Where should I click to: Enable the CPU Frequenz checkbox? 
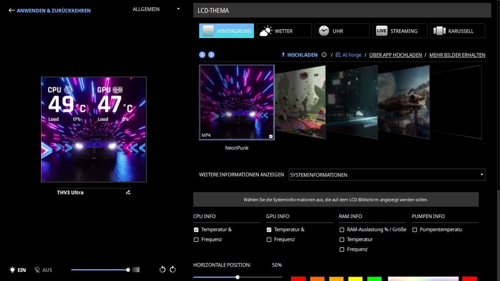click(x=196, y=240)
